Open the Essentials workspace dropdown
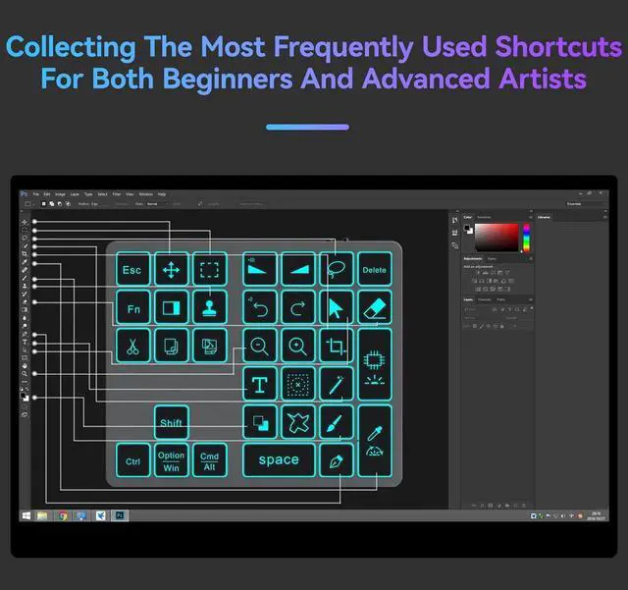 587,204
